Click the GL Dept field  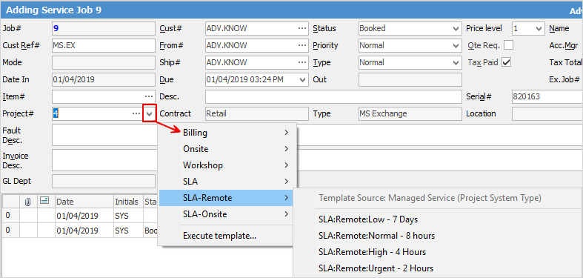pos(104,182)
